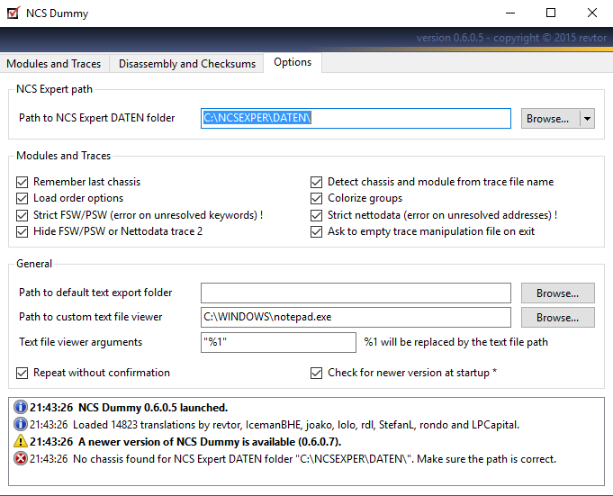The height and width of the screenshot is (496, 613).
Task: Click yellow warning icon for newer version message
Action: (21, 441)
